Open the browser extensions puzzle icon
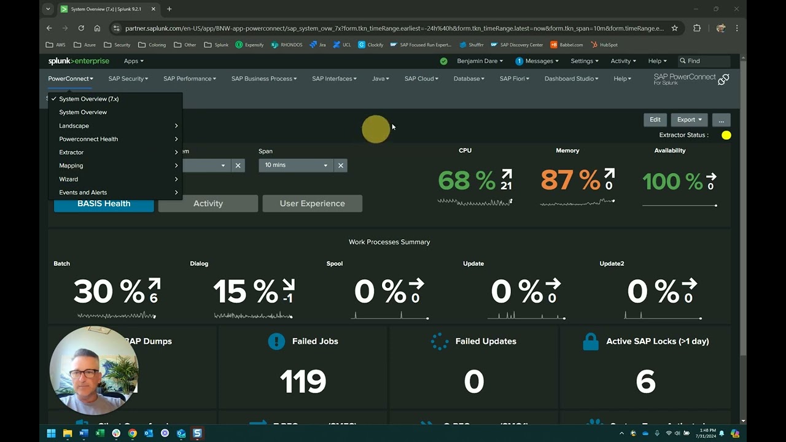The width and height of the screenshot is (786, 442). (697, 28)
